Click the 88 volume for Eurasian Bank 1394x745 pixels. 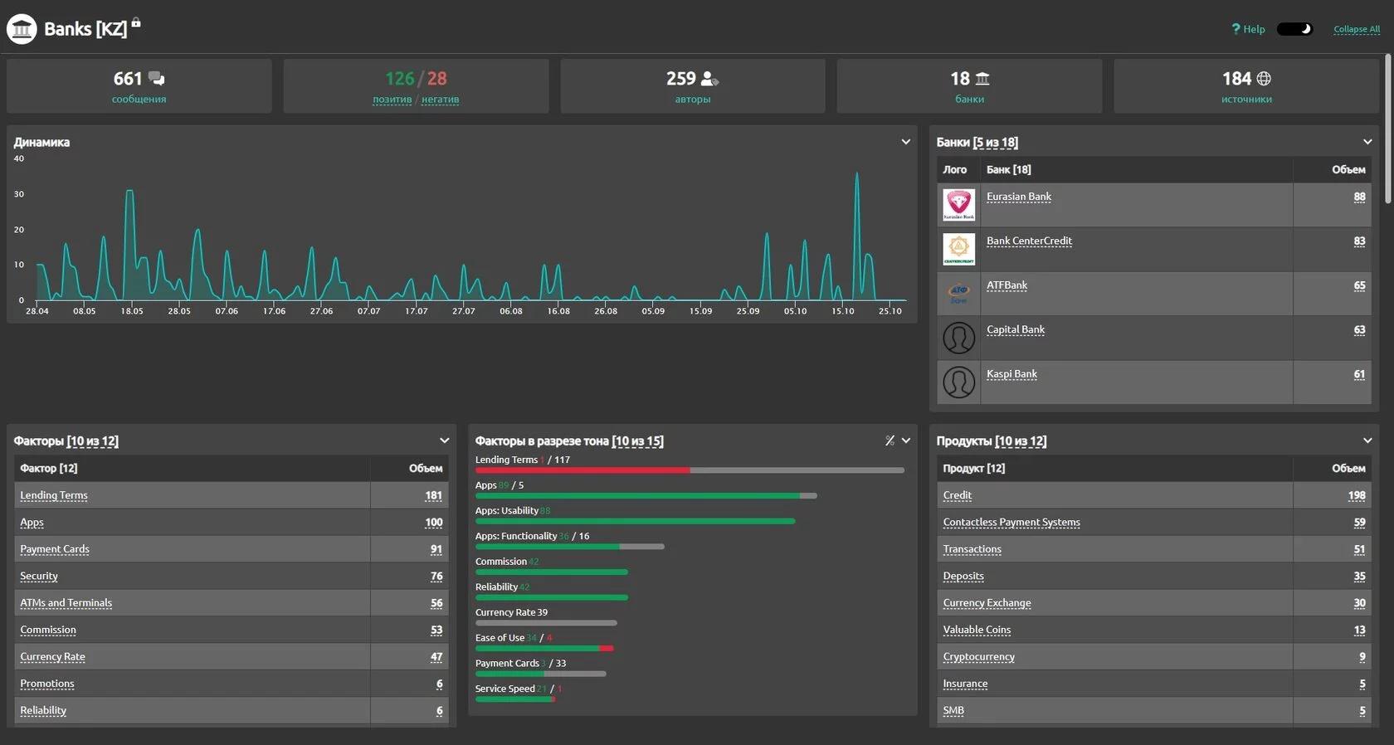(x=1359, y=197)
